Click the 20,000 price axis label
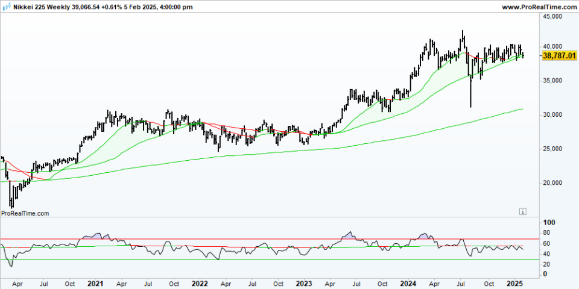 553,183
